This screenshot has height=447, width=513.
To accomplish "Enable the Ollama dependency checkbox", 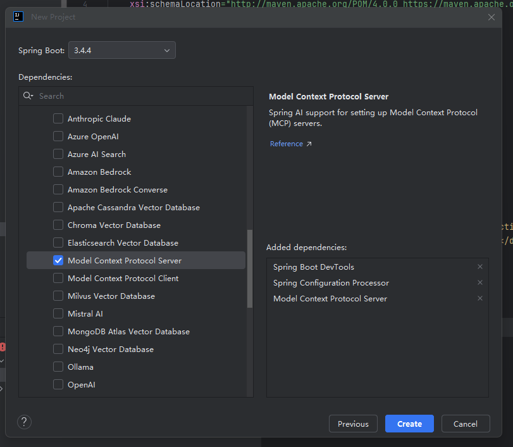I will pyautogui.click(x=58, y=367).
